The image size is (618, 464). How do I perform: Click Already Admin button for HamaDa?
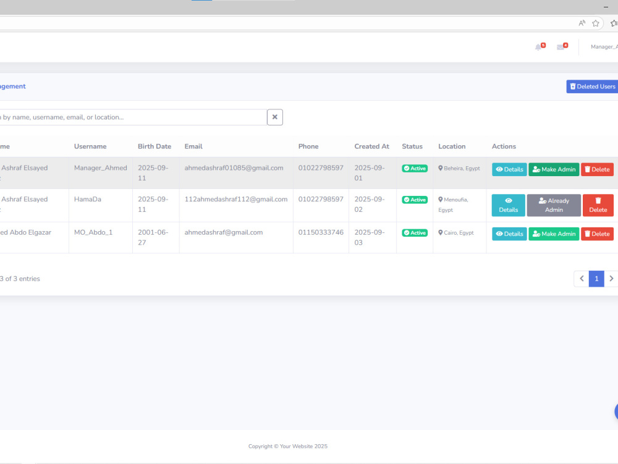554,205
